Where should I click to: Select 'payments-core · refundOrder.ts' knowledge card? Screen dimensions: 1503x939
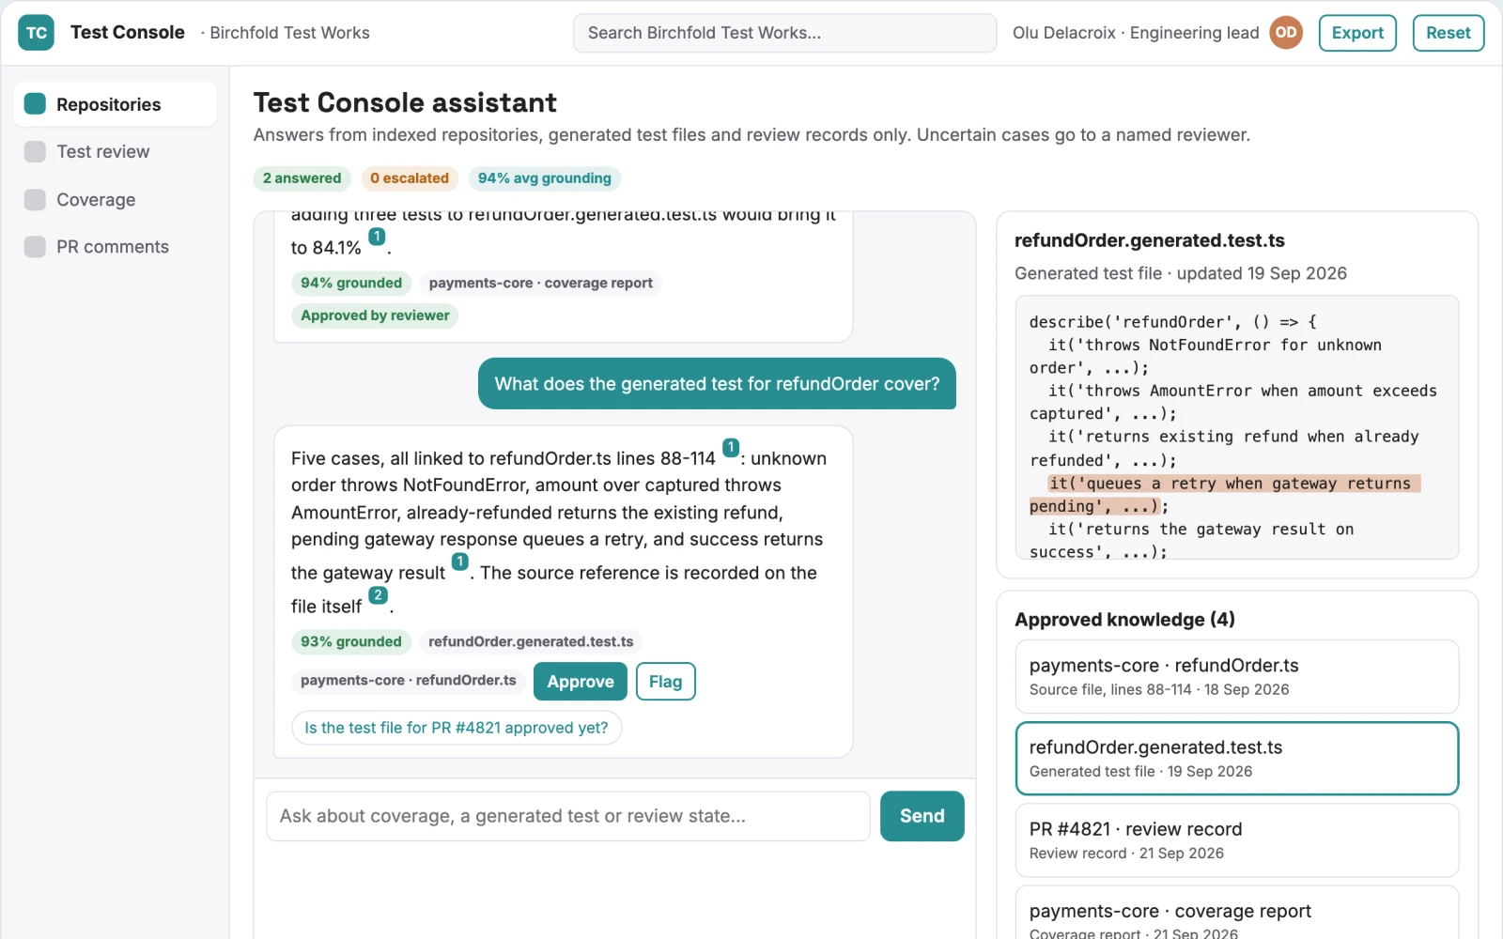(x=1237, y=676)
